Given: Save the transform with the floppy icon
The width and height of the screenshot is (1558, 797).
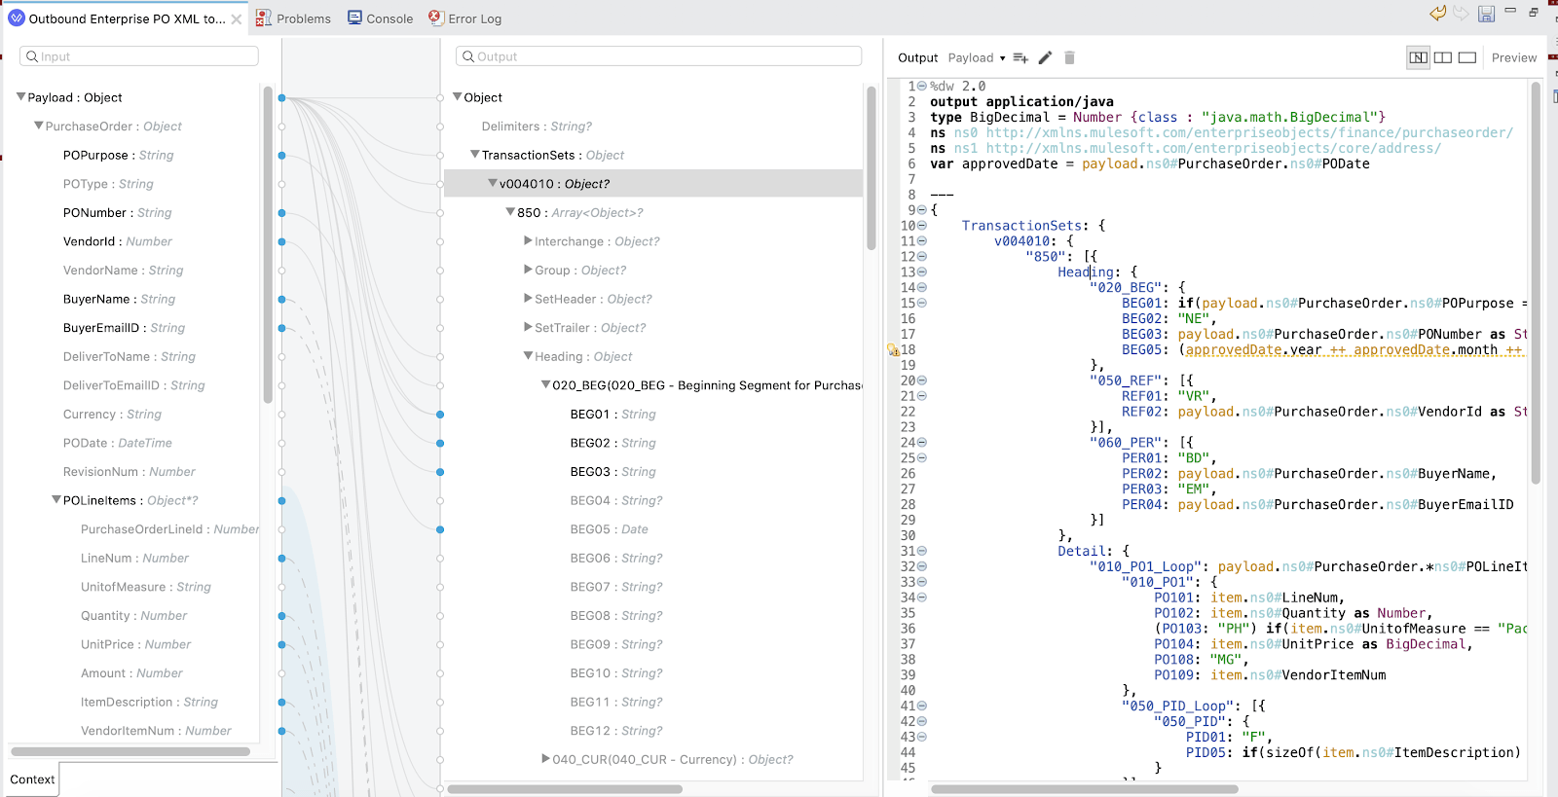Looking at the screenshot, I should (1486, 14).
